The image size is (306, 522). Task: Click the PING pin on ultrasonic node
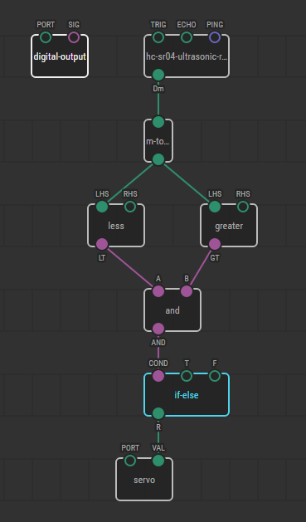(215, 37)
